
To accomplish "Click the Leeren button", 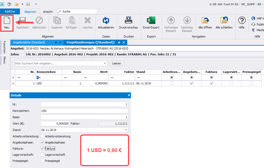I will pos(117,63).
